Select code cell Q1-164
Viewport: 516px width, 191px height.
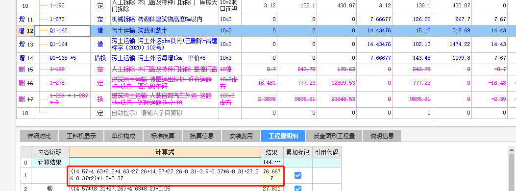click(63, 45)
